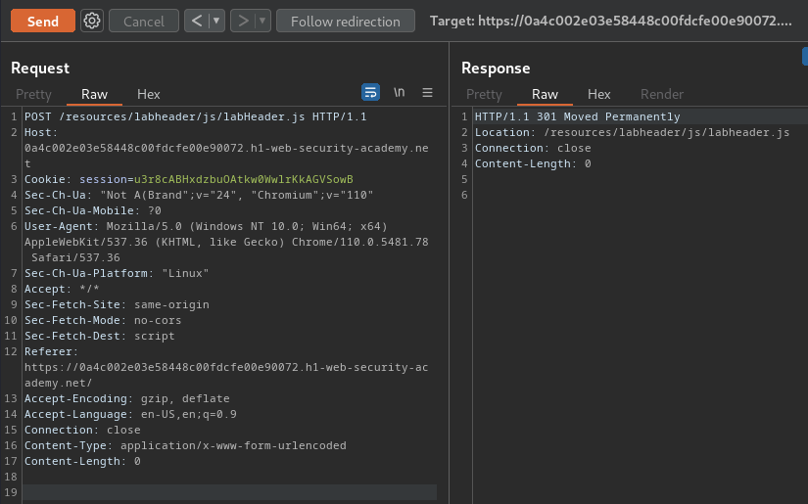Click the Accept: */* line
The width and height of the screenshot is (808, 504).
tap(62, 289)
